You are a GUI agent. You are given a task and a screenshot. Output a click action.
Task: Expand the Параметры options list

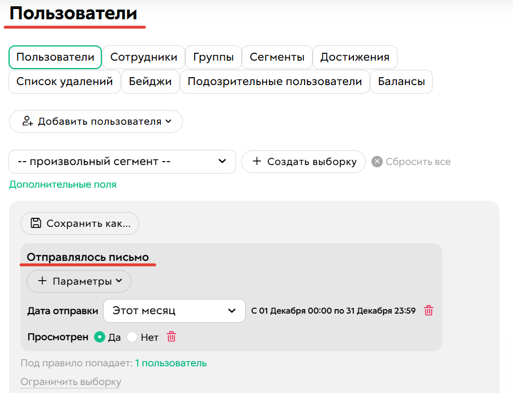[x=79, y=281]
